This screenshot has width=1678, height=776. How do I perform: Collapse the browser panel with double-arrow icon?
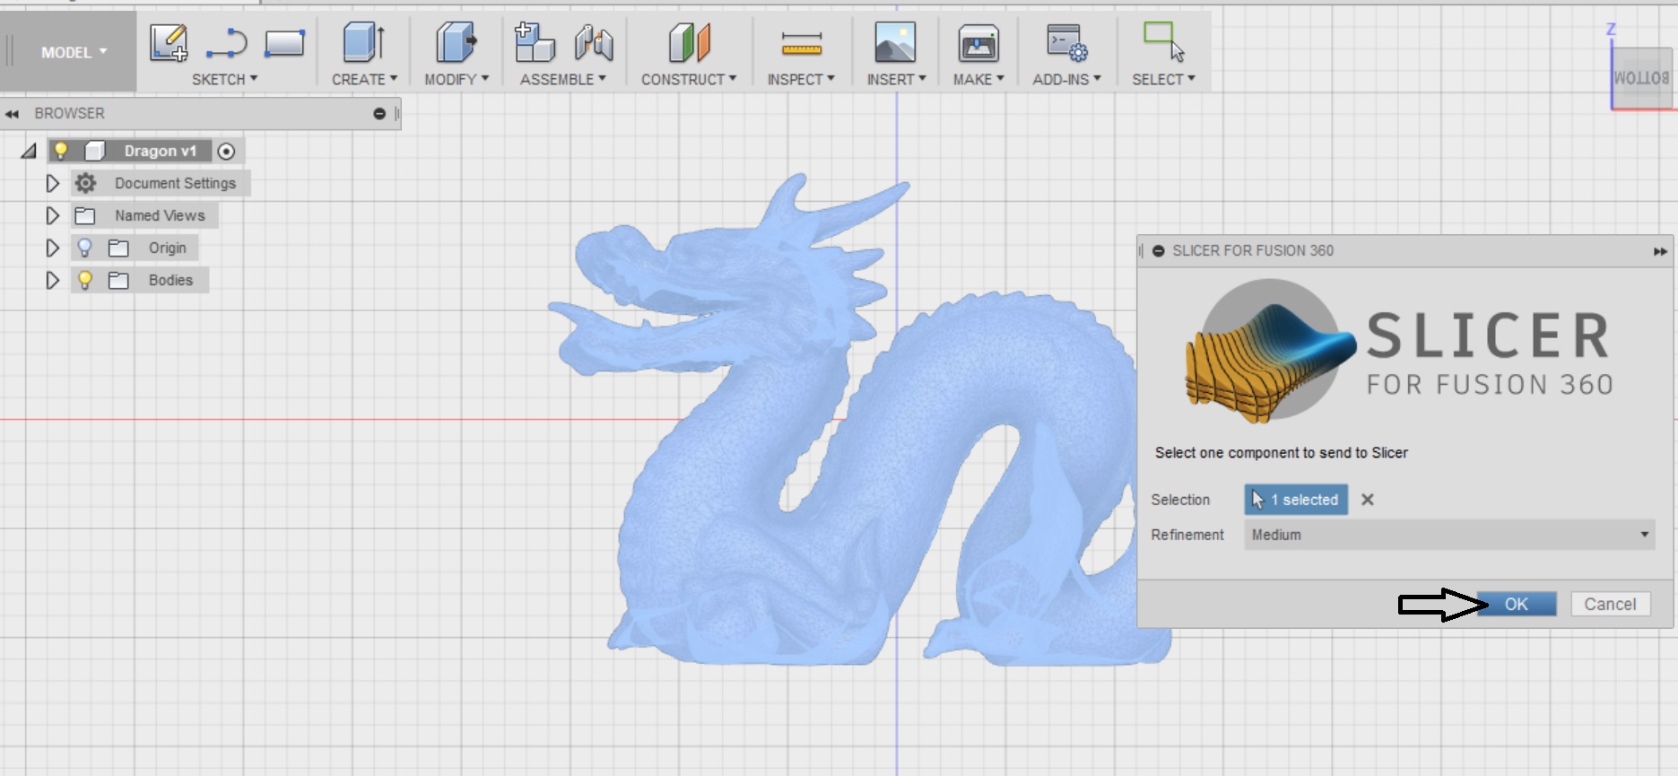(12, 114)
